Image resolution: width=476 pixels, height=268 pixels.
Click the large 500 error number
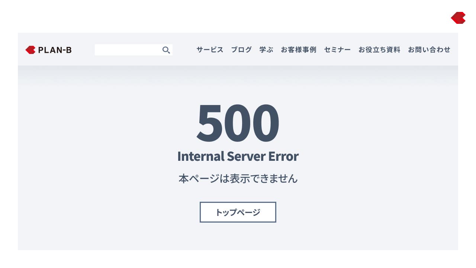tap(238, 123)
